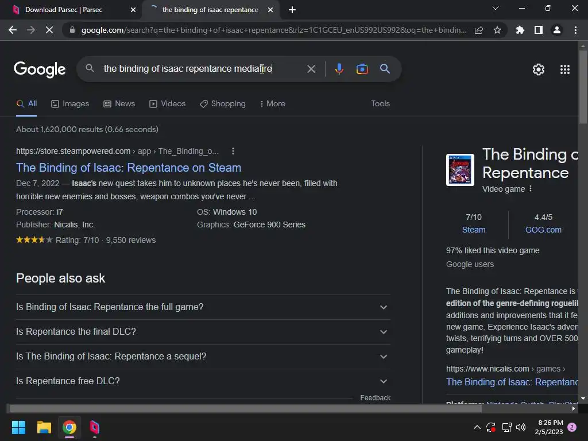Image resolution: width=588 pixels, height=441 pixels.
Task: Close the Download Parsec tab
Action: coord(133,10)
